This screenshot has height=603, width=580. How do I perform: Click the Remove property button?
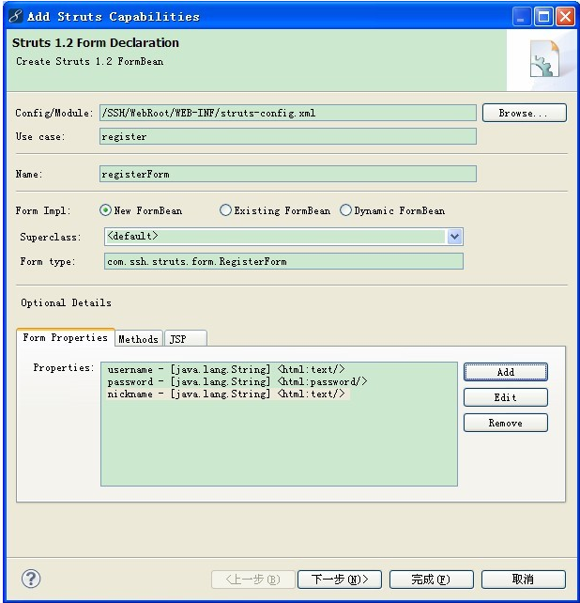506,423
